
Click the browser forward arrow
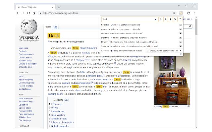pyautogui.click(x=23, y=13)
